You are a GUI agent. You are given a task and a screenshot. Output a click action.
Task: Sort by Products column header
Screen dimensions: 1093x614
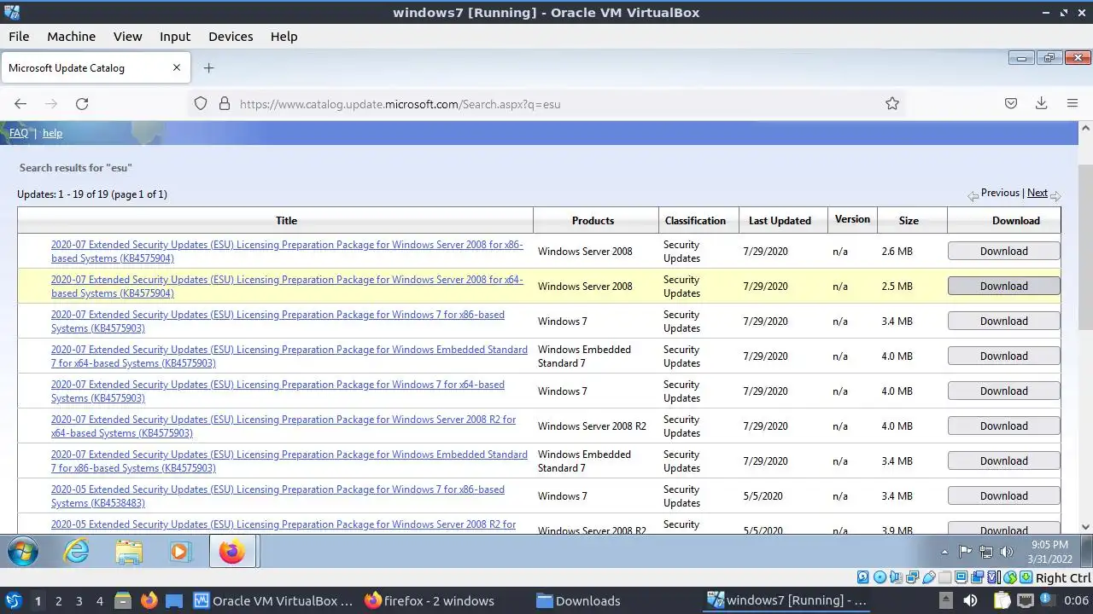click(593, 220)
